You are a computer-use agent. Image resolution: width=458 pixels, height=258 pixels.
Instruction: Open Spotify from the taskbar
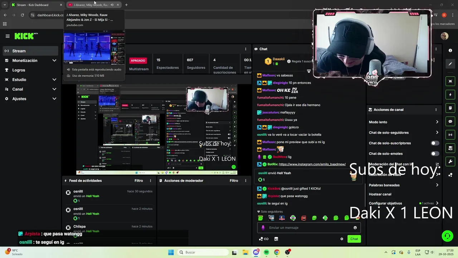pyautogui.click(x=266, y=252)
